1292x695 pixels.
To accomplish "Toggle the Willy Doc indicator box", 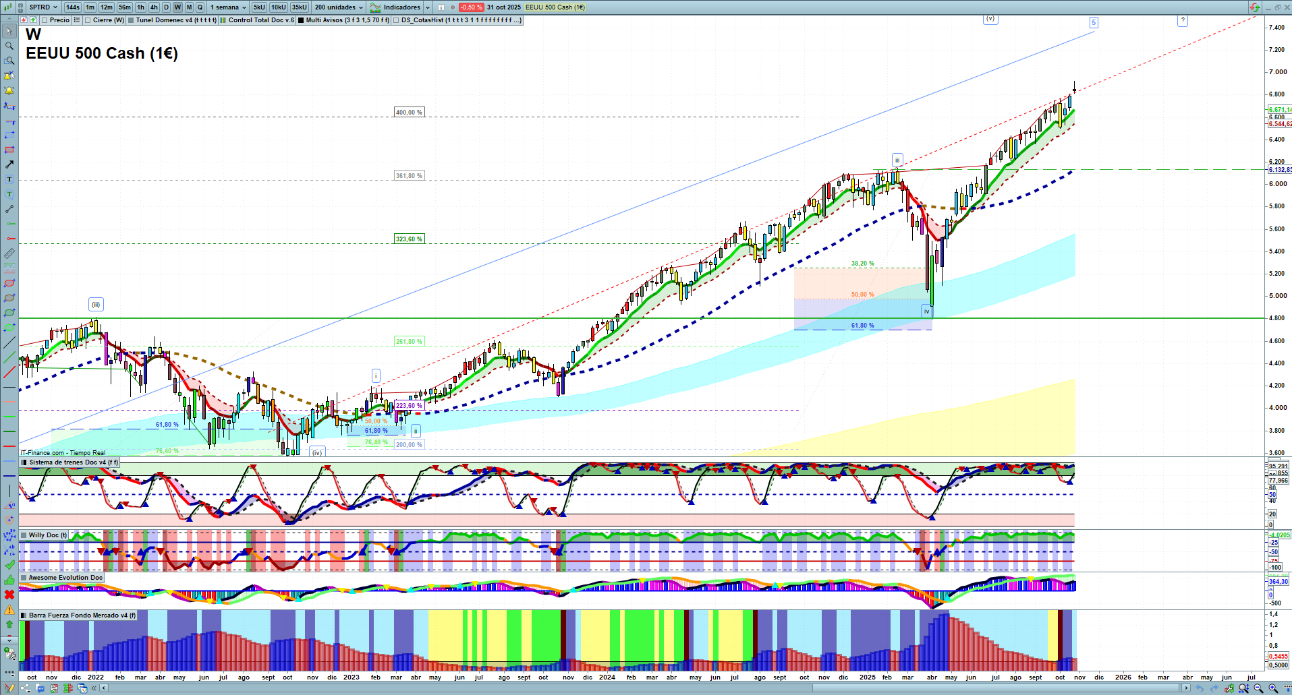I will 24,535.
